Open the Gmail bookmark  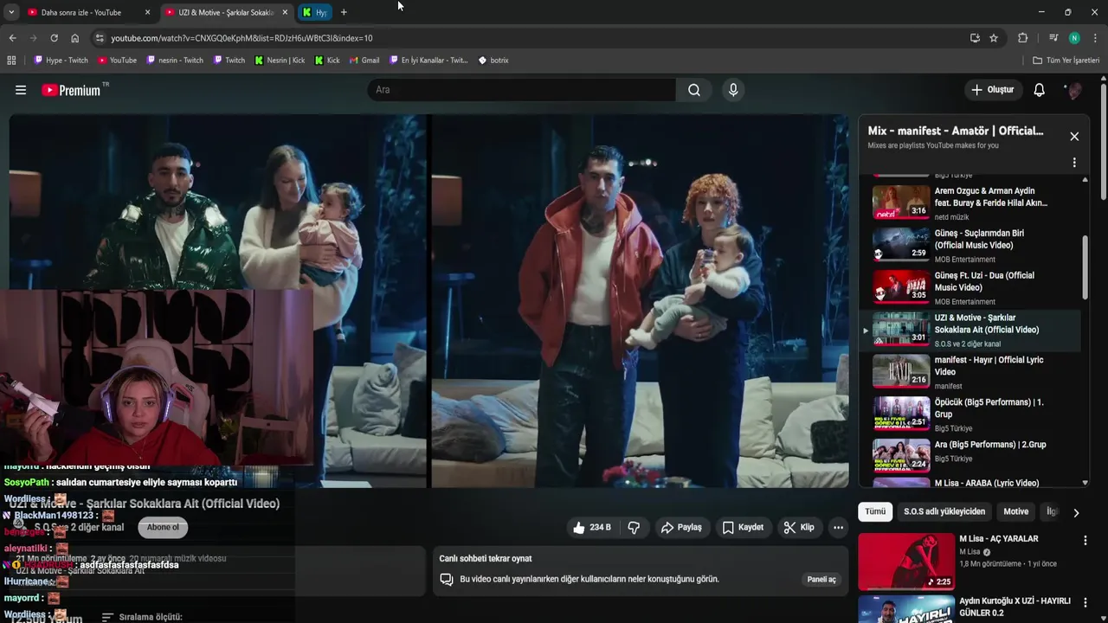pyautogui.click(x=364, y=61)
